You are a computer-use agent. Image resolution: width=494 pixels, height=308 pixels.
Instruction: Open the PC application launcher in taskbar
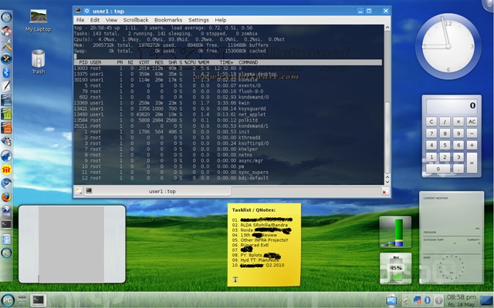[x=7, y=300]
